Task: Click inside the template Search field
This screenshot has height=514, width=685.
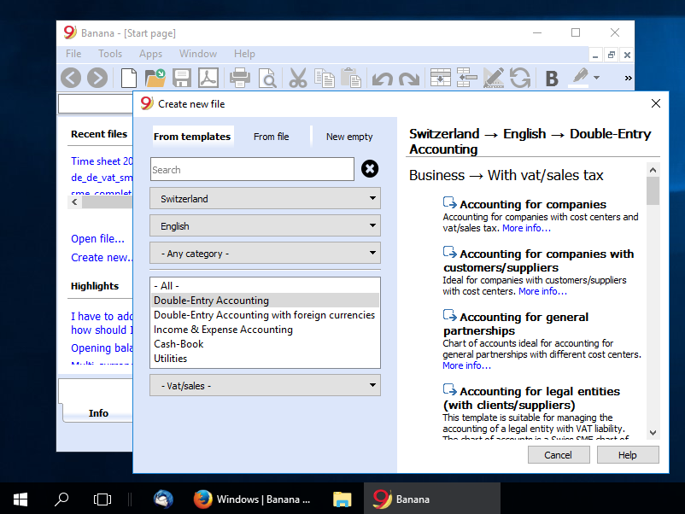Action: 252,169
